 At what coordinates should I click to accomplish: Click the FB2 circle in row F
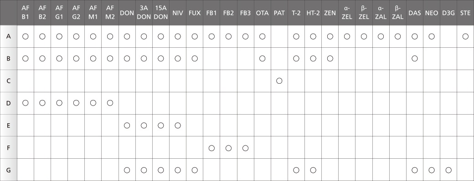click(228, 148)
